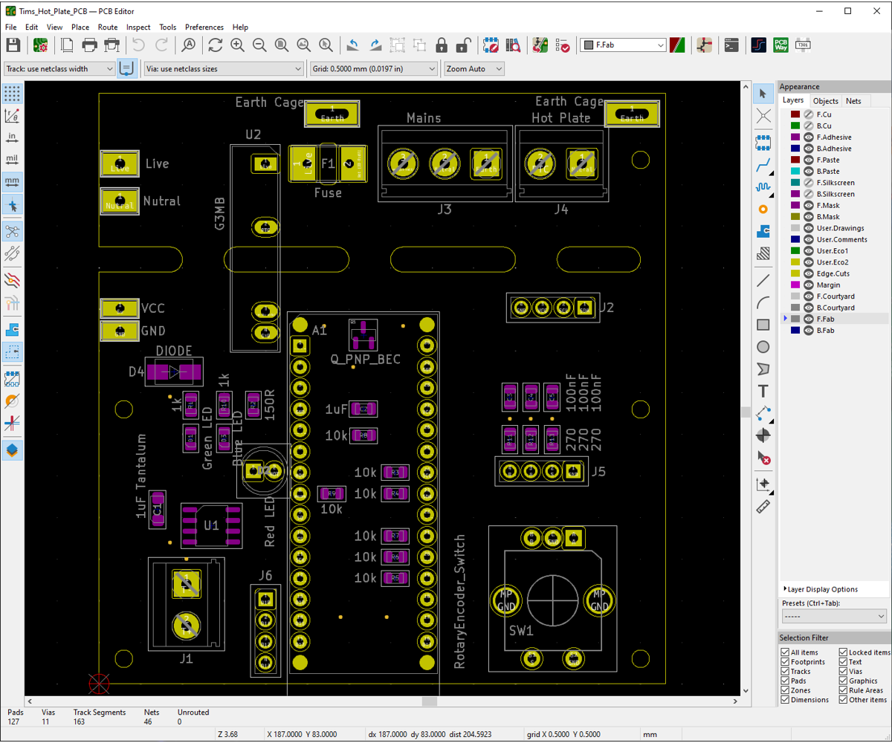Screen dimensions: 892x743
Task: Hide the F.Cu copper layer
Action: [x=808, y=114]
